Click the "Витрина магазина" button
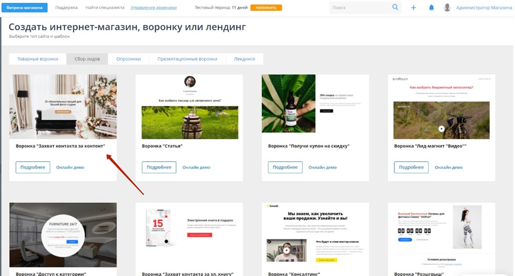 pyautogui.click(x=25, y=7)
